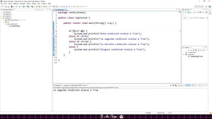The image size is (212, 119).
Task: Click the All filter link in Task List
Action: pyautogui.click(x=195, y=18)
